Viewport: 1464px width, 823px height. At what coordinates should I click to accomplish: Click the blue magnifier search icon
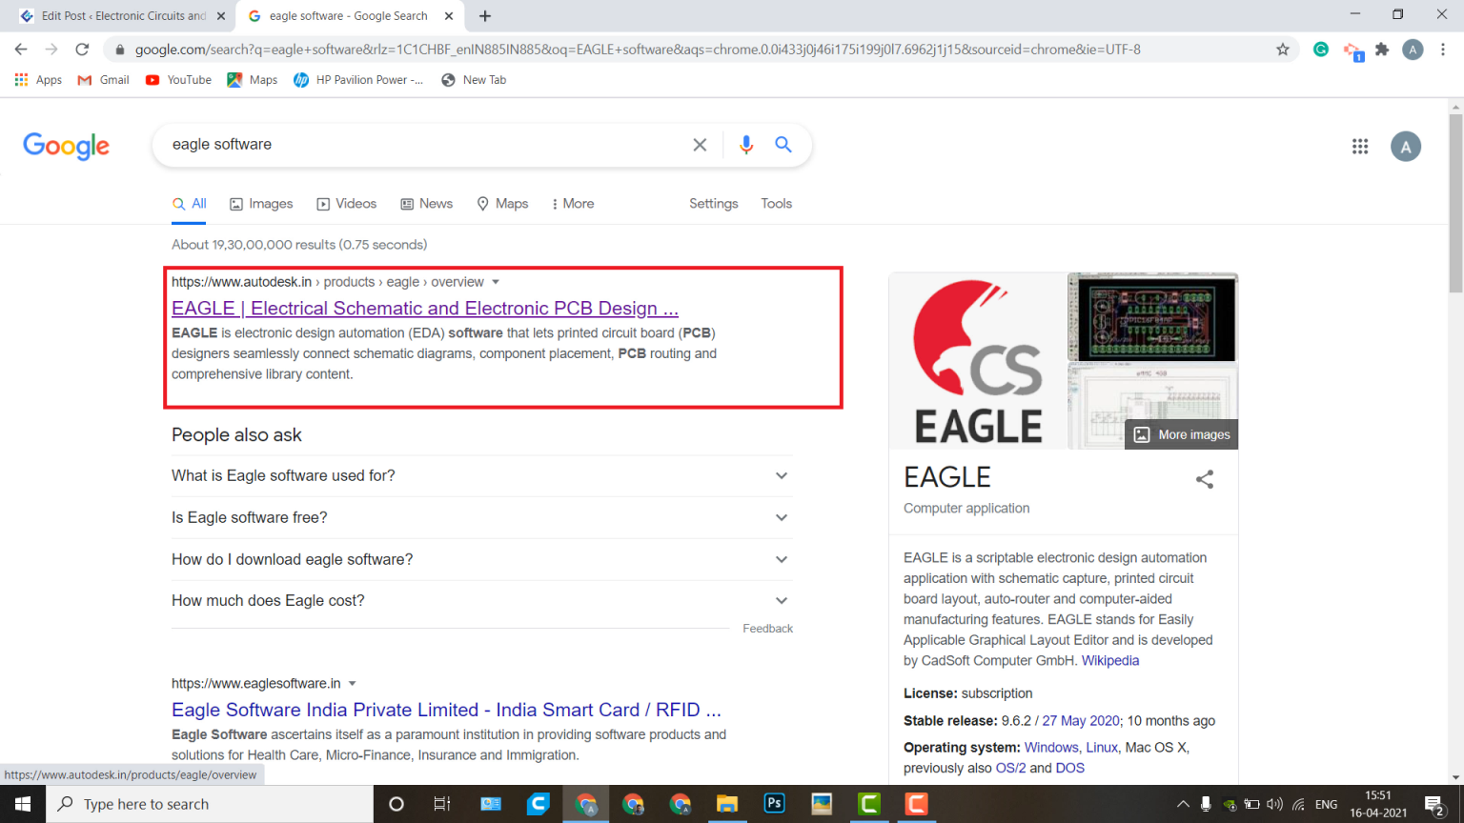[x=783, y=145]
